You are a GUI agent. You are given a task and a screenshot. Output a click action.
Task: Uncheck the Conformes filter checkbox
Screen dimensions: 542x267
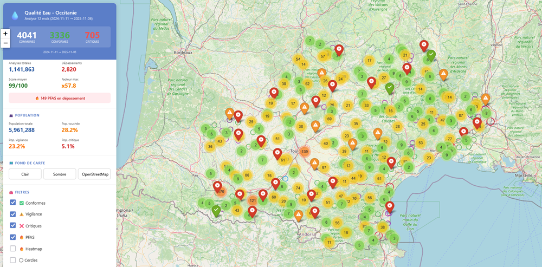(13, 203)
